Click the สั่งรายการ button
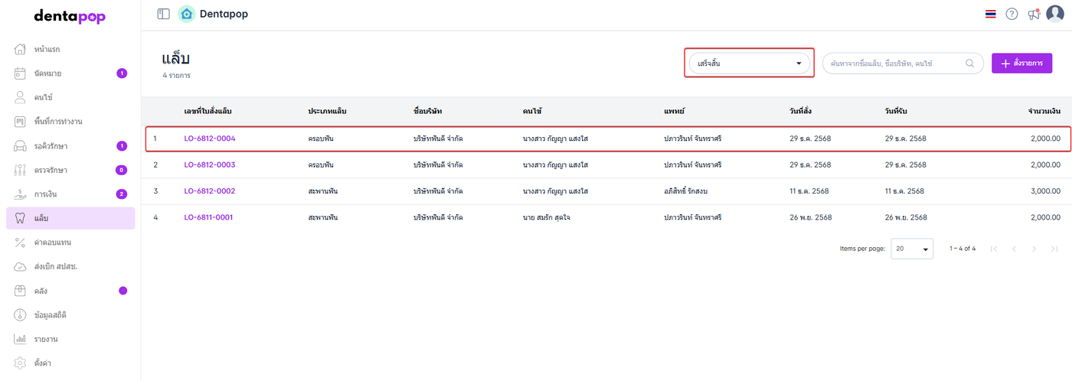 point(1021,63)
